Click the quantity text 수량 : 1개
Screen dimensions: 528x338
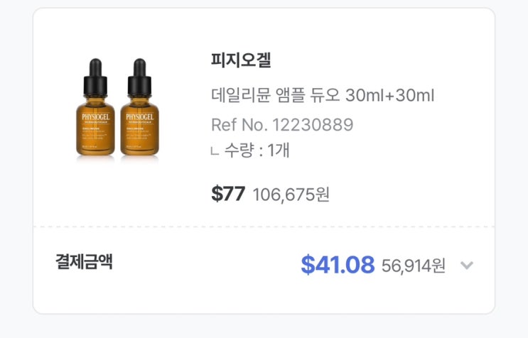click(x=257, y=150)
